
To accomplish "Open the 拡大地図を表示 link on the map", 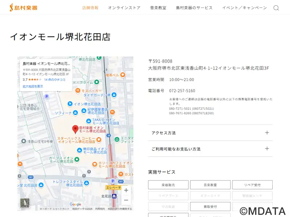I will 33,86.
